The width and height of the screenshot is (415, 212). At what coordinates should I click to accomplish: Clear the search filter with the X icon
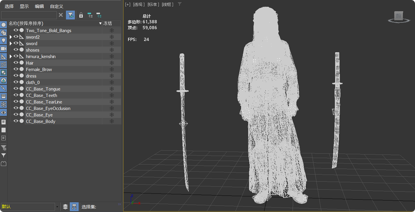tap(61, 15)
